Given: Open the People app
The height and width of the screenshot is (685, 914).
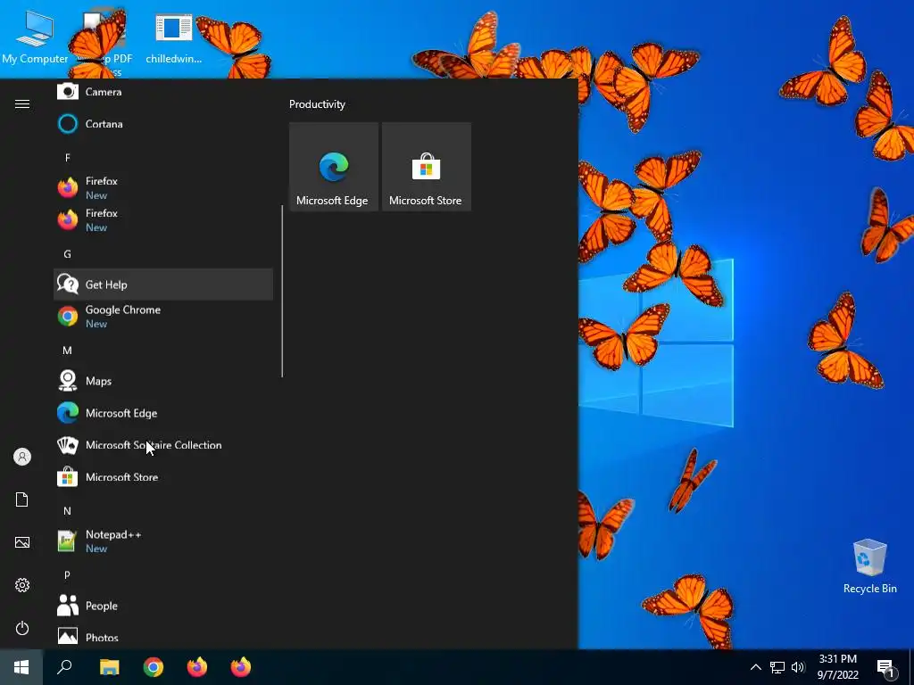Looking at the screenshot, I should (163, 606).
